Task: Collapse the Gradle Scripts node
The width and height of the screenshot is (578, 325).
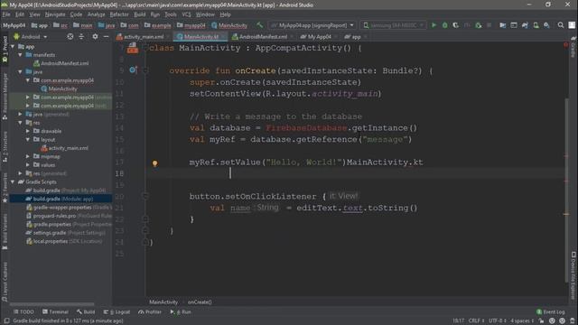Action: (13, 182)
